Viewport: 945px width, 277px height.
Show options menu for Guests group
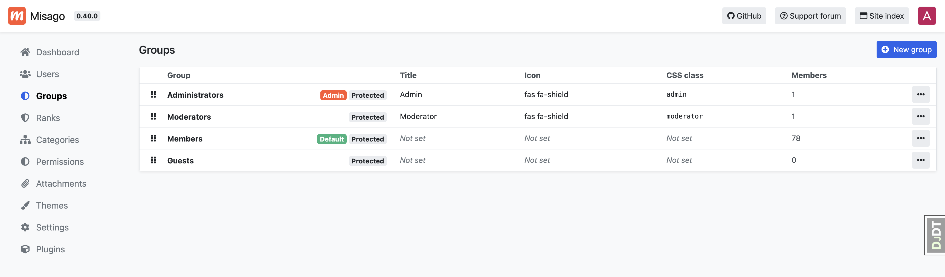coord(920,160)
